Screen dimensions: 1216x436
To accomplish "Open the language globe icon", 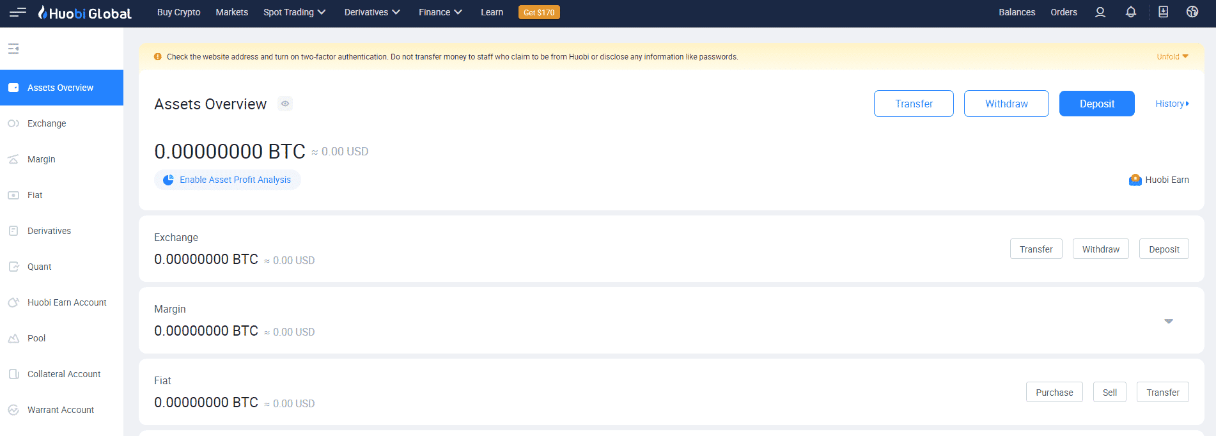I will click(x=1192, y=12).
